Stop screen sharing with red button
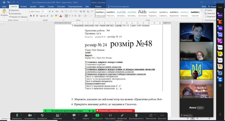The image size is (225, 121). [115, 111]
